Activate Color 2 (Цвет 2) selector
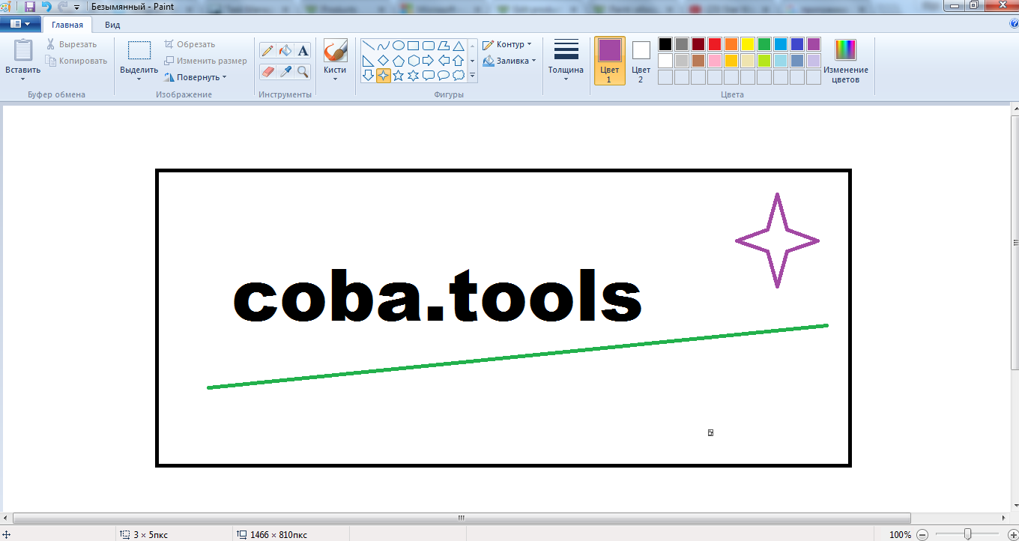The width and height of the screenshot is (1019, 541). pyautogui.click(x=641, y=61)
